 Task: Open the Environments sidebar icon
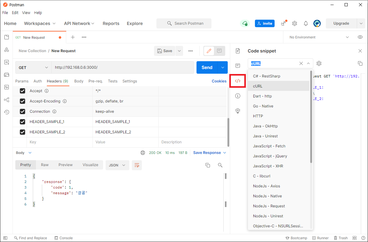7,62
